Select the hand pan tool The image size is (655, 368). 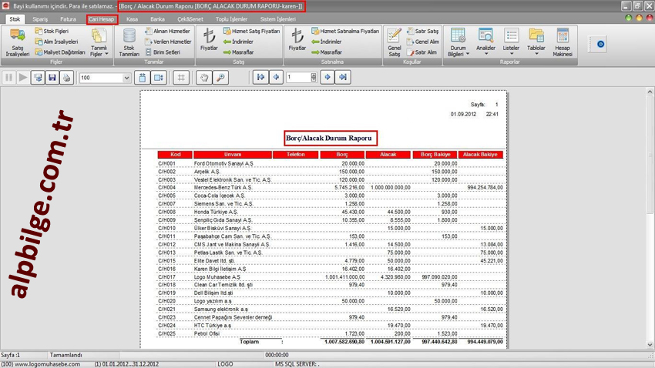[x=204, y=78]
